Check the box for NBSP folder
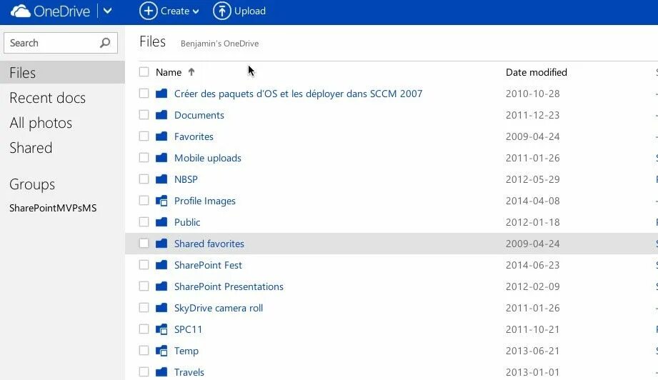Screen dimensions: 658x380 [x=144, y=179]
